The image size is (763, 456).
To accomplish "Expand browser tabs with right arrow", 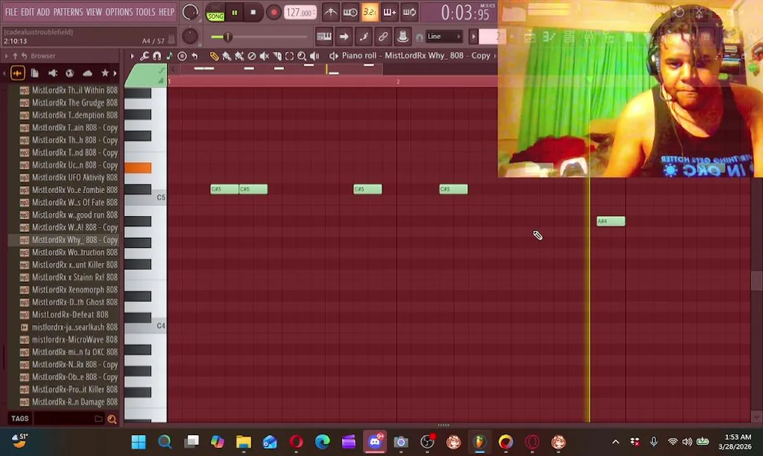I will pyautogui.click(x=115, y=73).
